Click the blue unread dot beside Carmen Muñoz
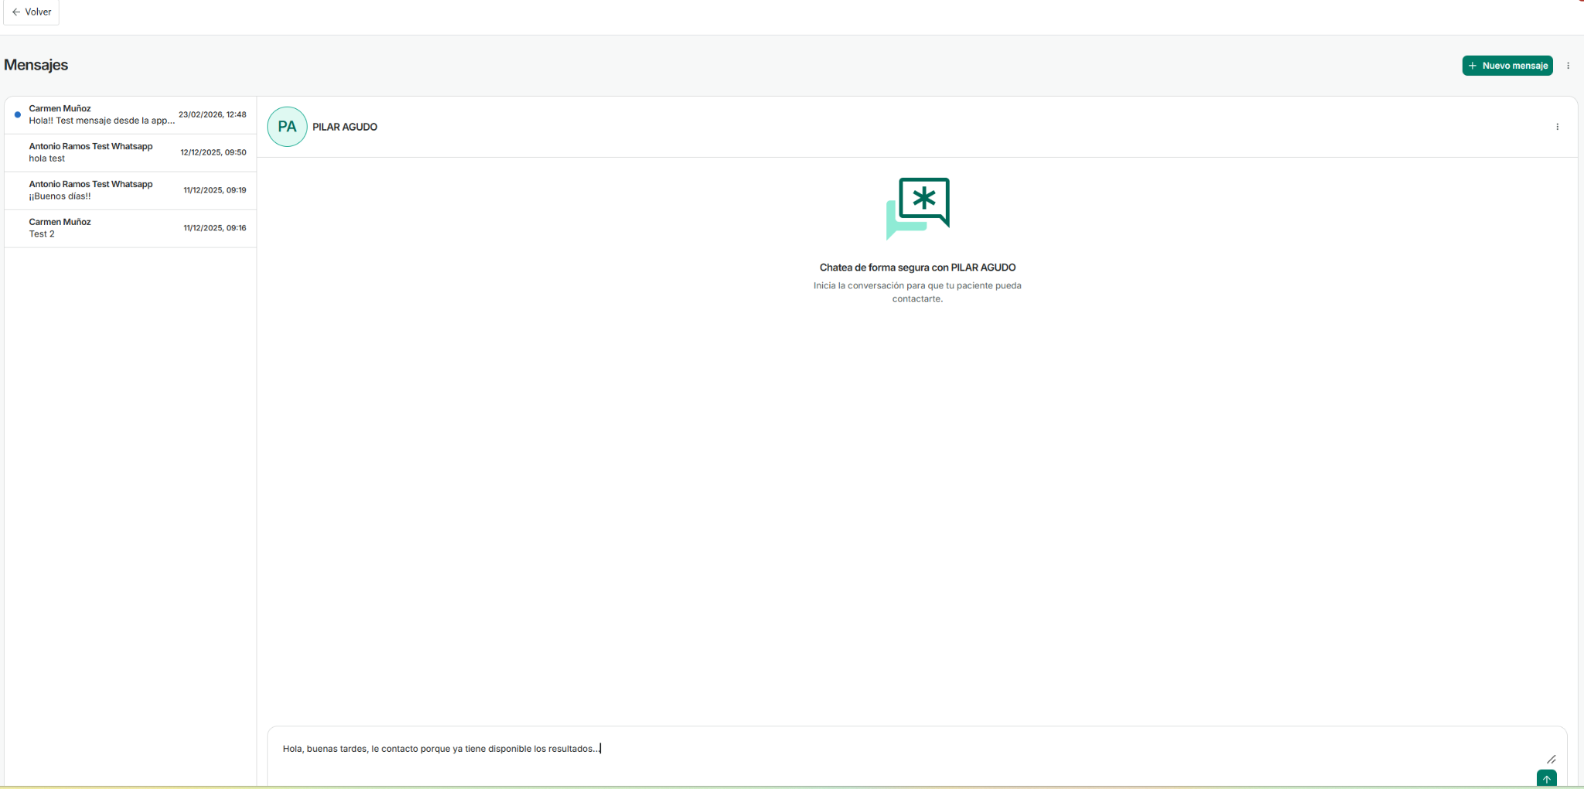1584x789 pixels. 18,114
